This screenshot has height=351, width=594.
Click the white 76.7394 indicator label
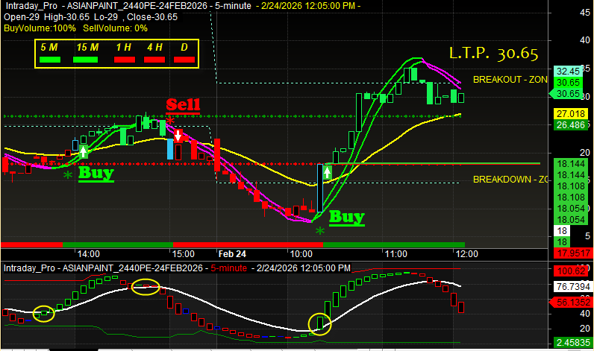[573, 286]
